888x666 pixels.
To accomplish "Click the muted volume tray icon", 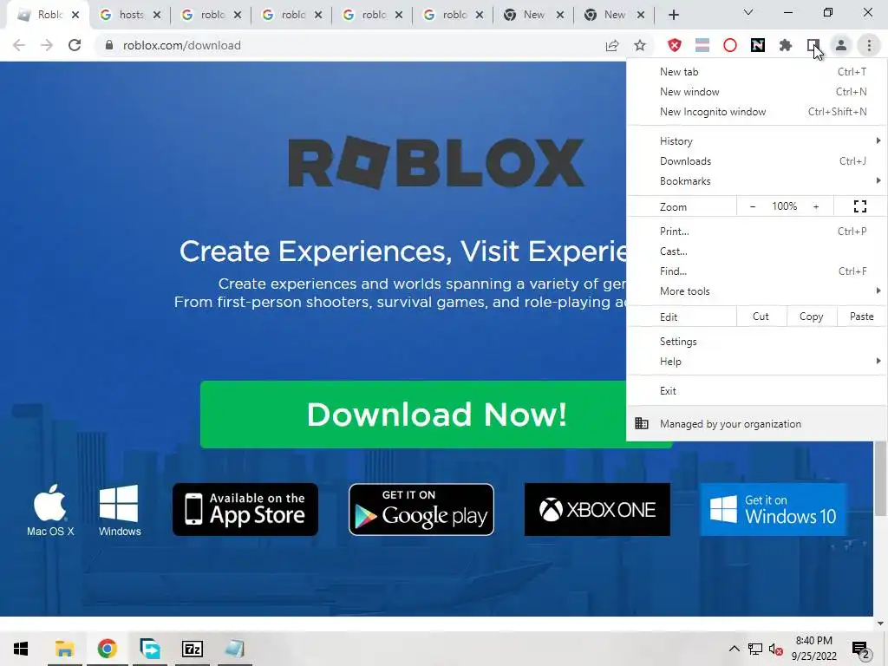I will tap(776, 649).
